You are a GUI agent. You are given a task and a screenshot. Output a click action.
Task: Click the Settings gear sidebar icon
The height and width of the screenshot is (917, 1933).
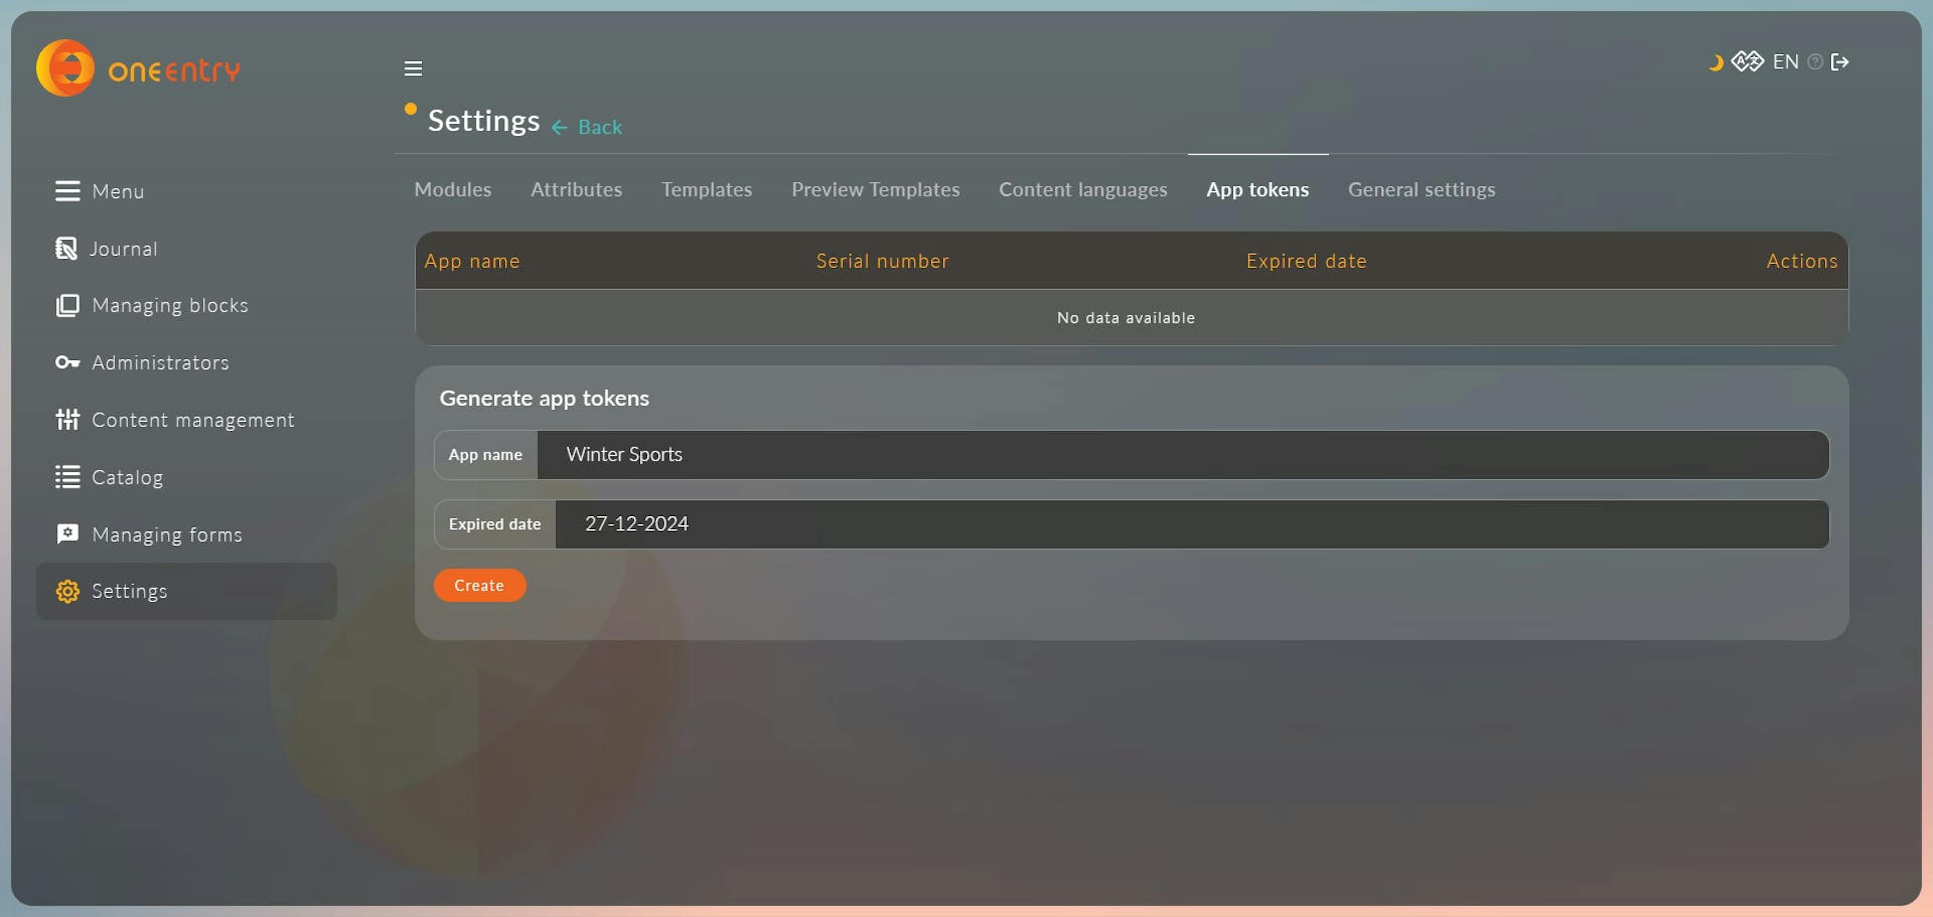pyautogui.click(x=66, y=591)
